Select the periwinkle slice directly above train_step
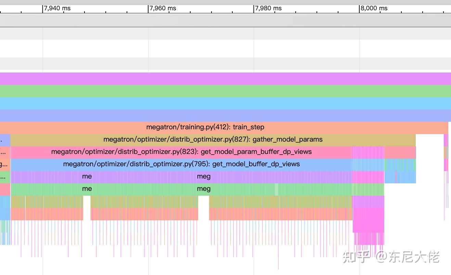 coord(225,116)
